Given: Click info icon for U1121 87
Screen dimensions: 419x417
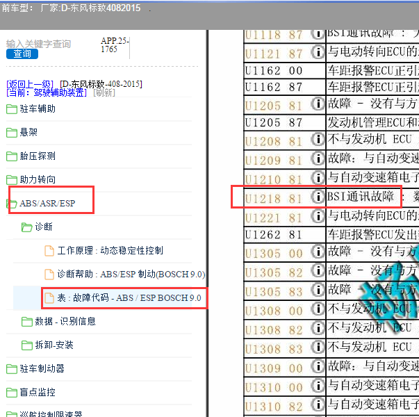Looking at the screenshot, I should (318, 52).
